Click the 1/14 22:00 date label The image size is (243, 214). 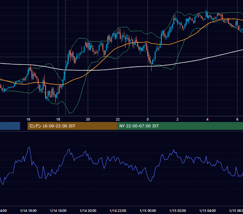click(118, 211)
